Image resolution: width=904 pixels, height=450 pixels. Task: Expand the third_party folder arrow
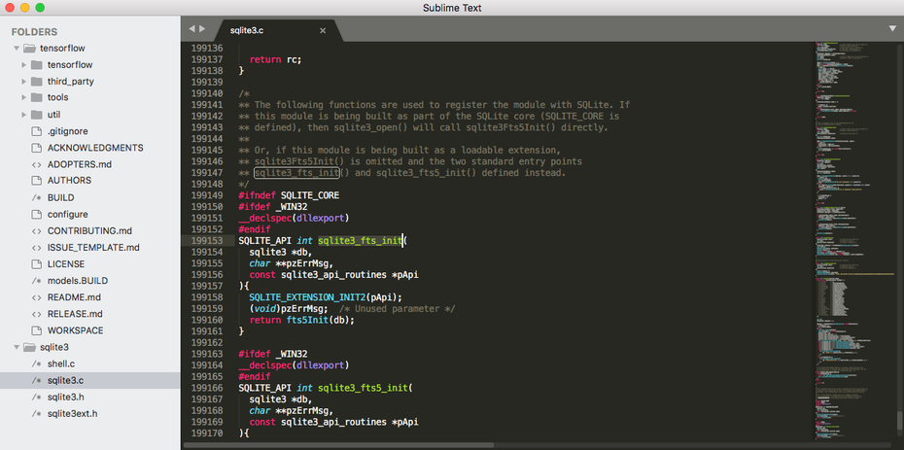24,82
